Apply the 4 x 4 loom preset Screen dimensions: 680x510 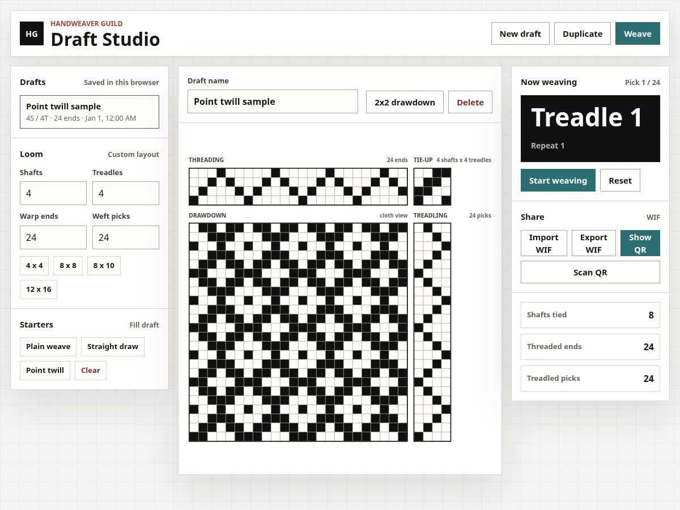(x=35, y=265)
